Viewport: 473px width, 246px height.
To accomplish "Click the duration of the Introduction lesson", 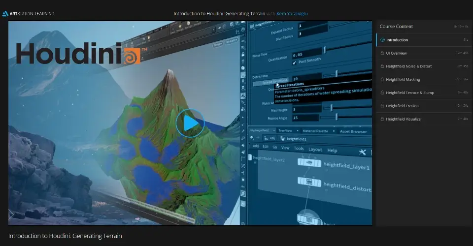I will point(466,40).
